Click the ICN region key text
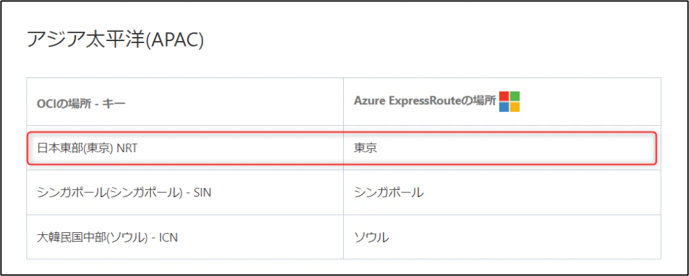Screen dimensions: 689x276 tap(168, 238)
